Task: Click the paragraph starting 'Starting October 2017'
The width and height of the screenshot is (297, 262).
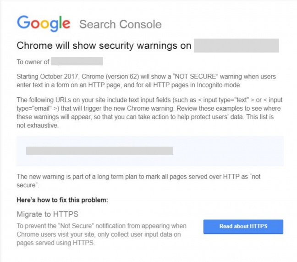Action: [146, 81]
